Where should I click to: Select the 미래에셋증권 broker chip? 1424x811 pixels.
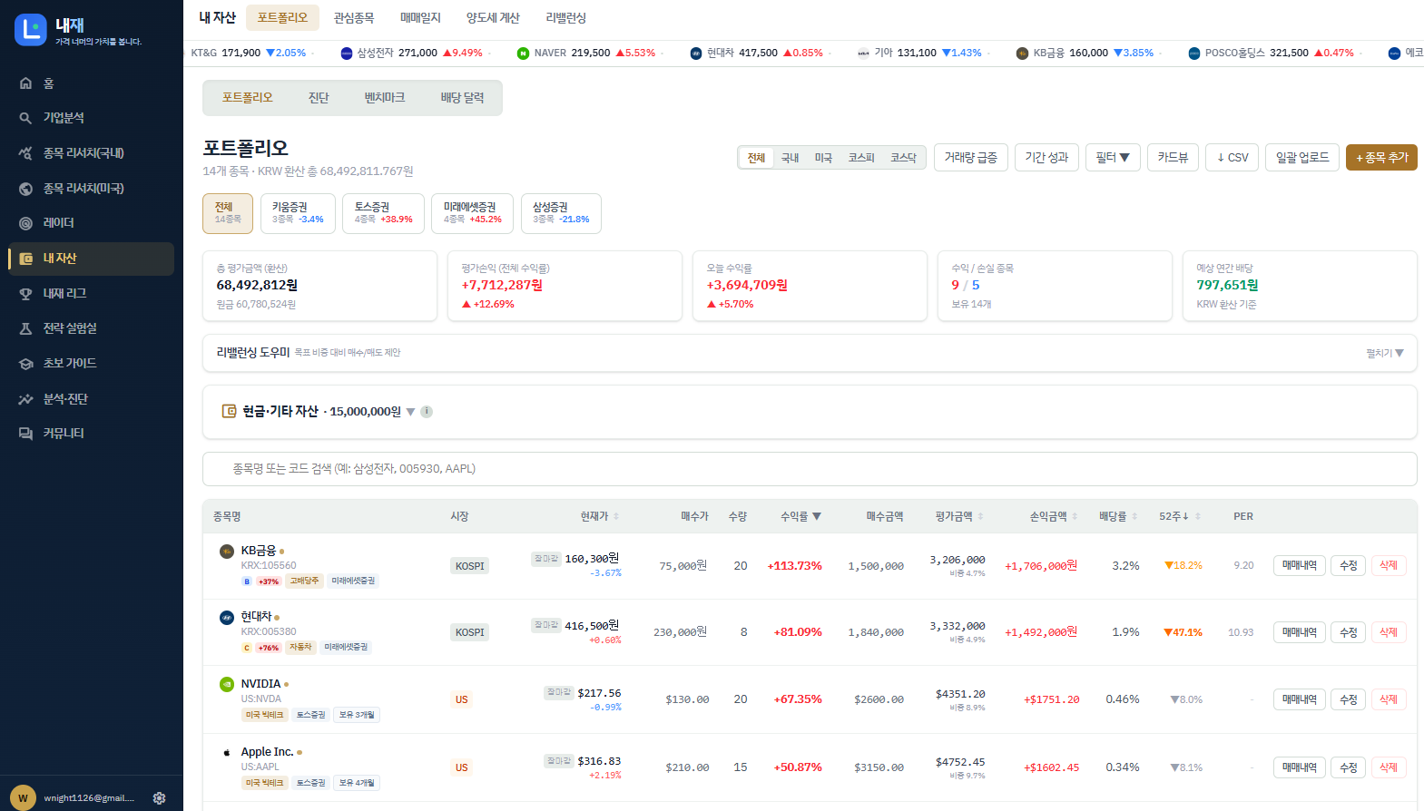(472, 213)
